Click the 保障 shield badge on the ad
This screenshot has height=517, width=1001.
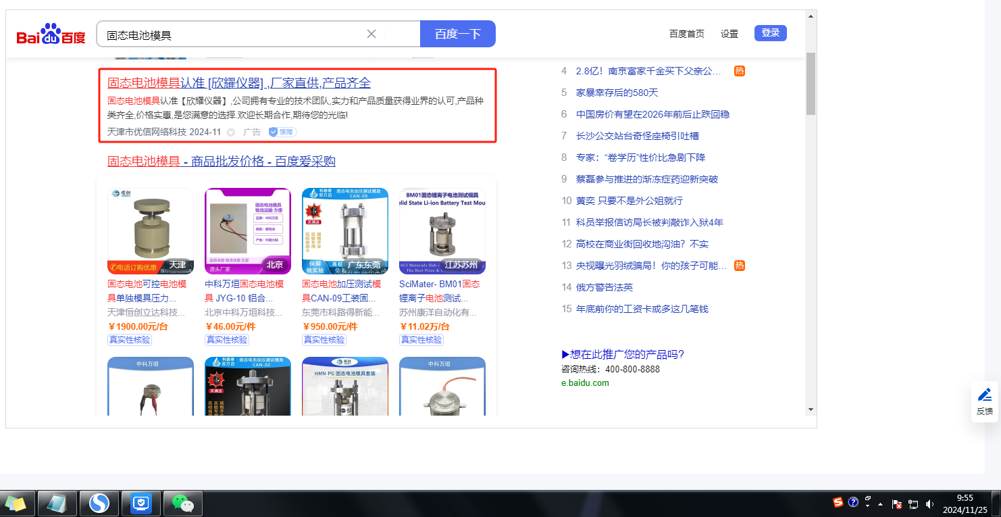pyautogui.click(x=282, y=132)
